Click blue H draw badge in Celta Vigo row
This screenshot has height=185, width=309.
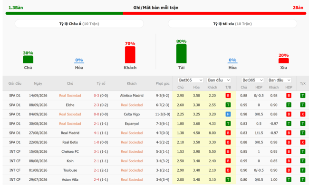click(228, 114)
